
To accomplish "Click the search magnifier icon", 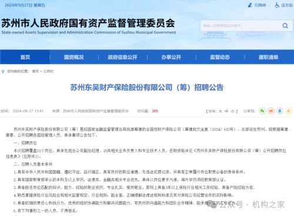I will (285, 26).
